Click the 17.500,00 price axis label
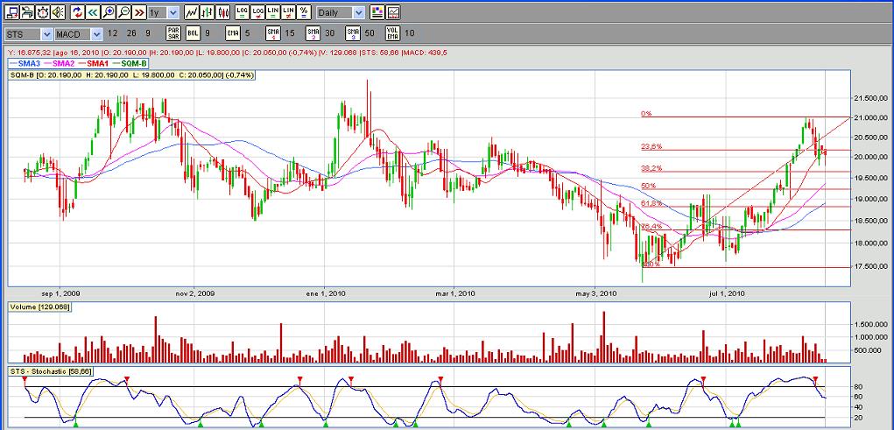Image resolution: width=894 pixels, height=430 pixels. coord(869,266)
